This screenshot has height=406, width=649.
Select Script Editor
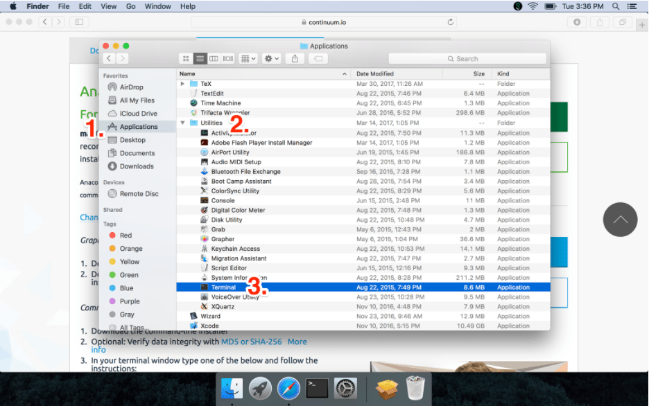click(x=363, y=268)
